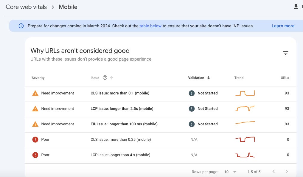
Task: Click the Mobile breadcrumb
Action: pyautogui.click(x=68, y=7)
